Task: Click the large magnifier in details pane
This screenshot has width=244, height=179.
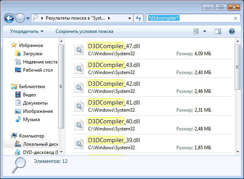Action: point(18,165)
